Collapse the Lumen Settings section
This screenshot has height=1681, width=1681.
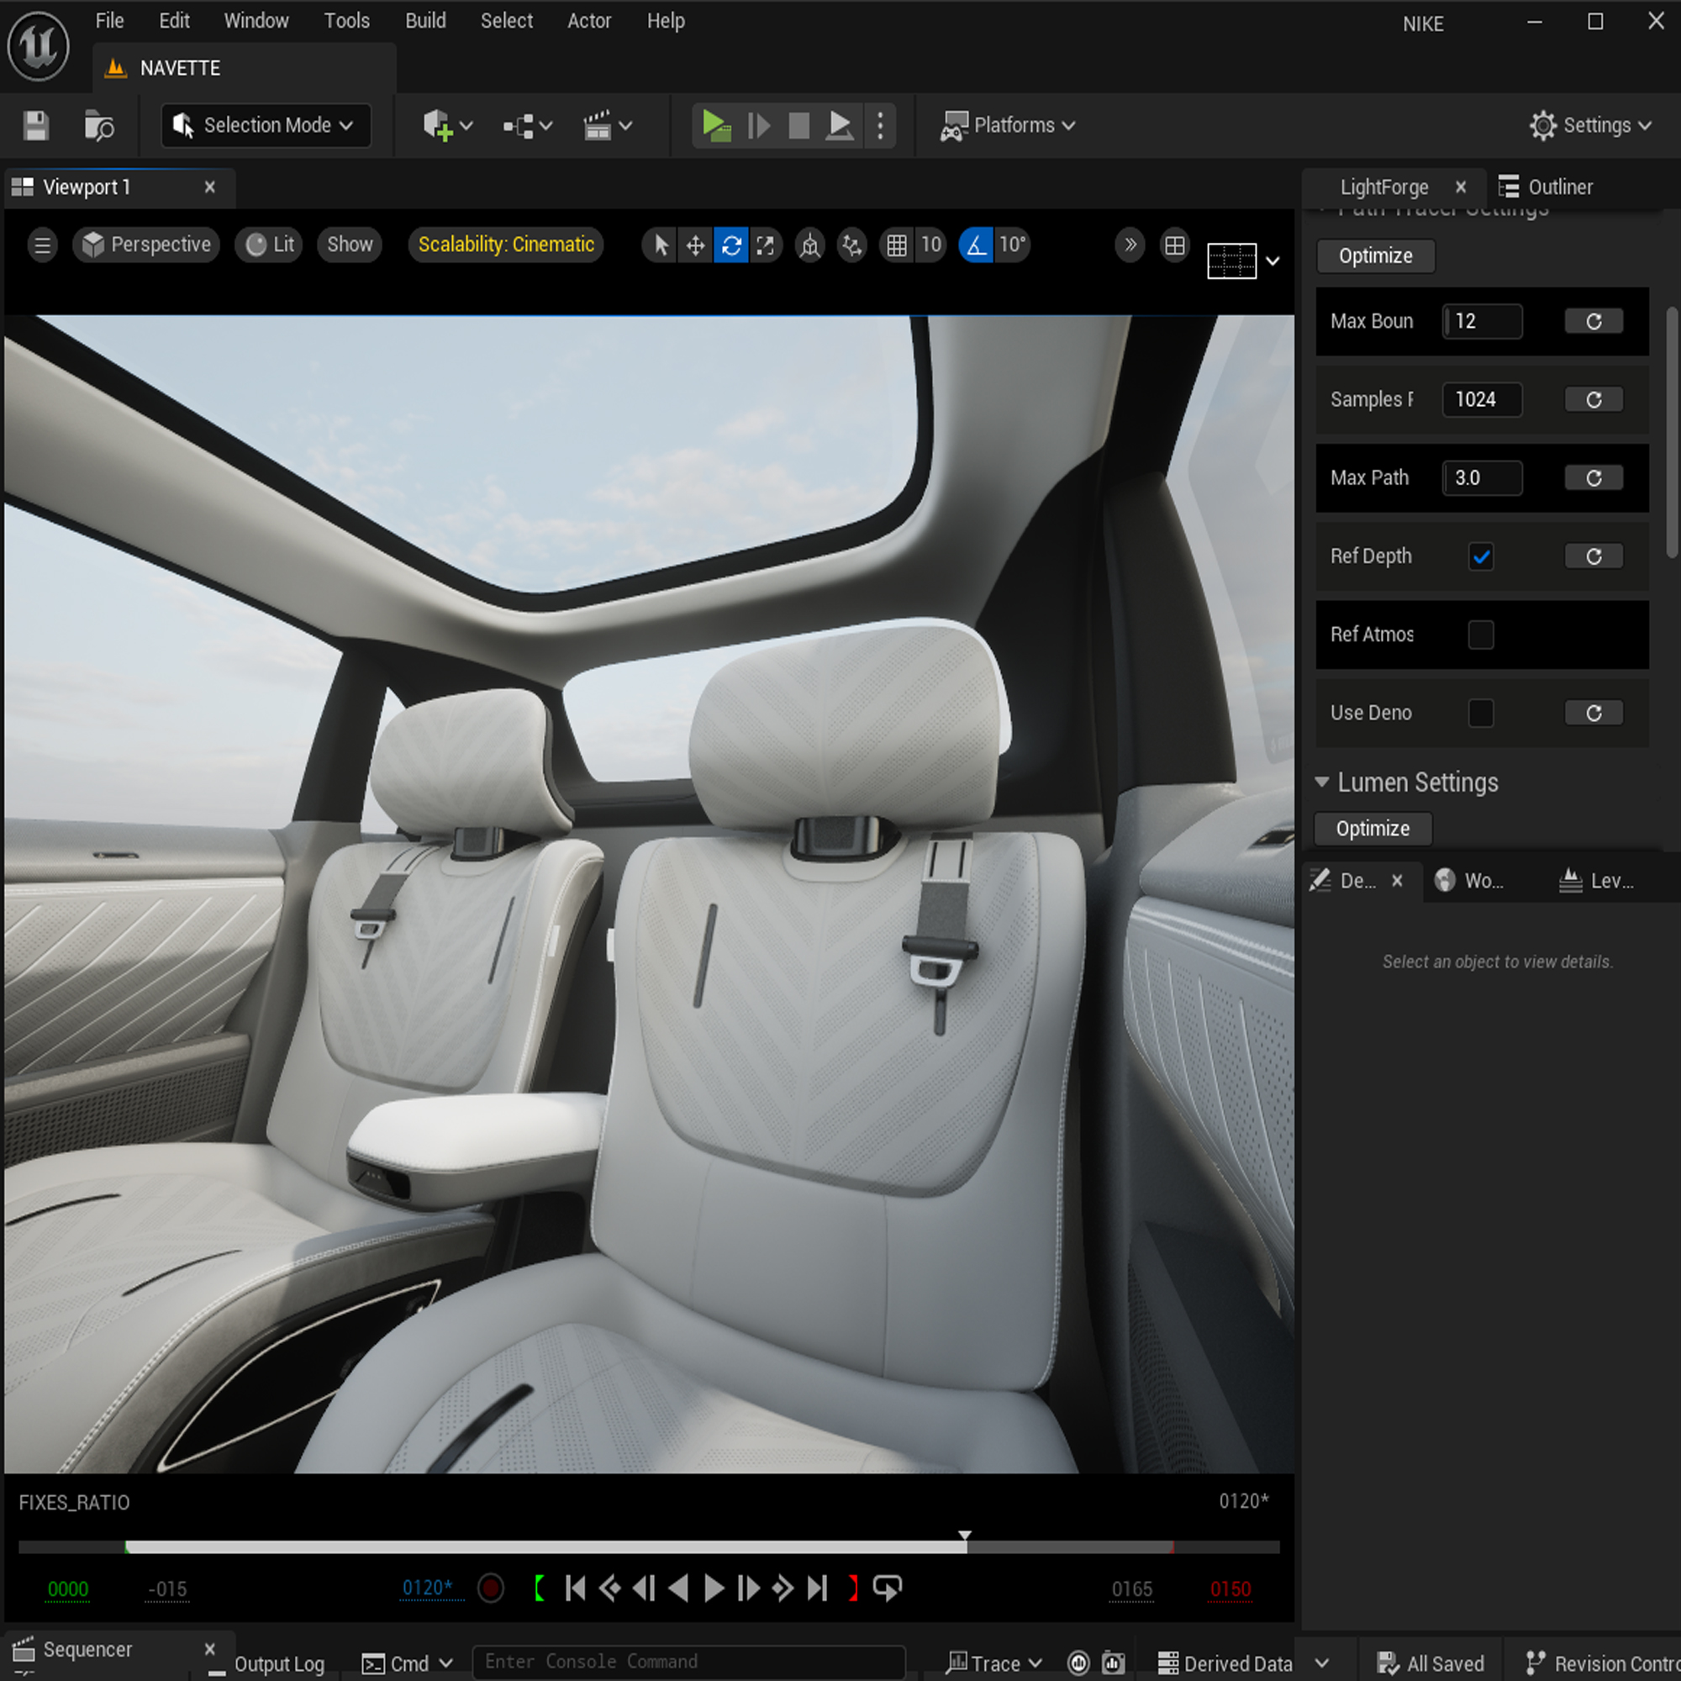pos(1321,783)
